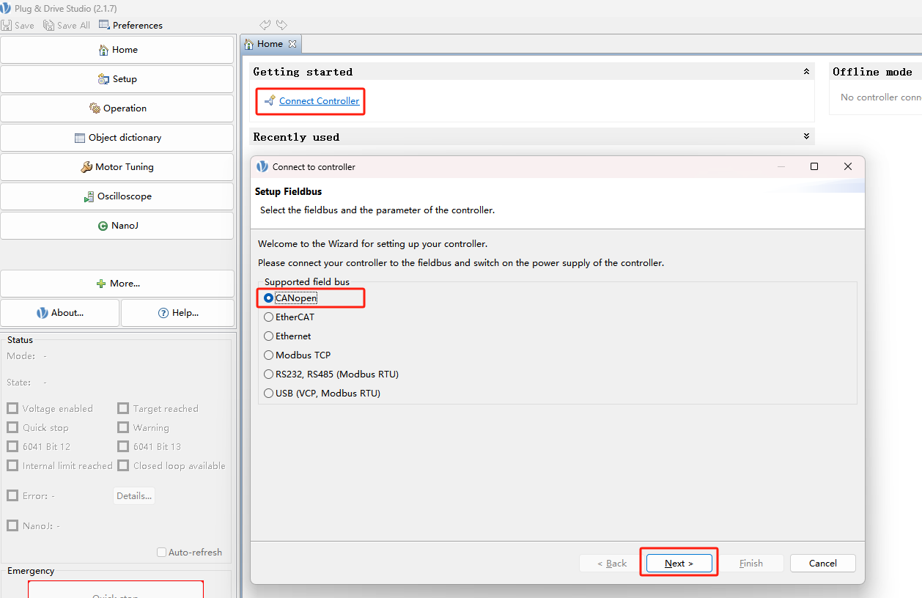Toggle the Target reached checkbox
Image resolution: width=922 pixels, height=598 pixels.
[123, 409]
